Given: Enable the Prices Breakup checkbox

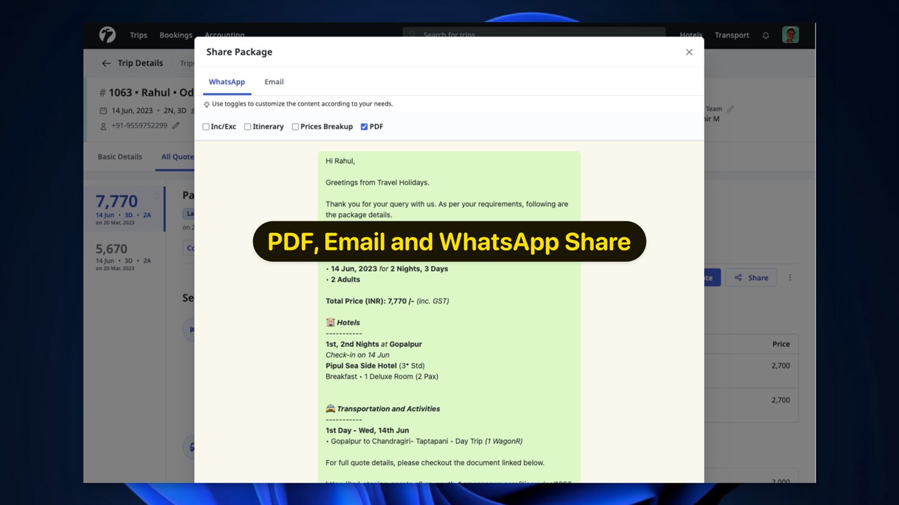Looking at the screenshot, I should [296, 127].
